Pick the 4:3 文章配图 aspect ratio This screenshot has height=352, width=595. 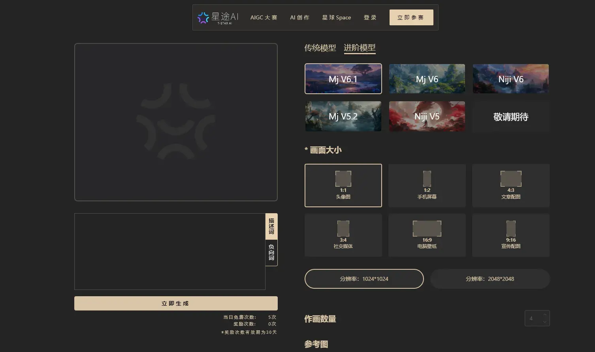click(510, 185)
